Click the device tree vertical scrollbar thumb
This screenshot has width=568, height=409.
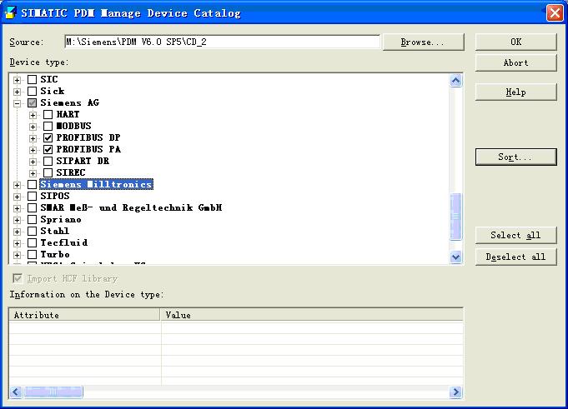(455, 217)
